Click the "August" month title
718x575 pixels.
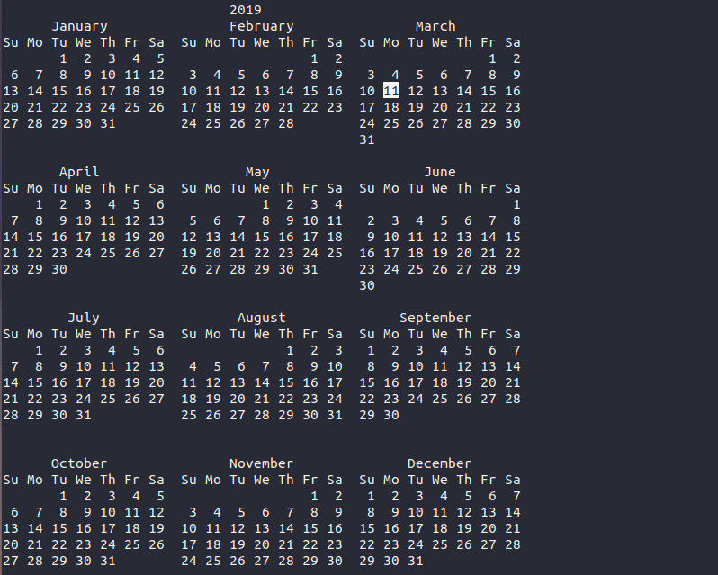pyautogui.click(x=262, y=318)
